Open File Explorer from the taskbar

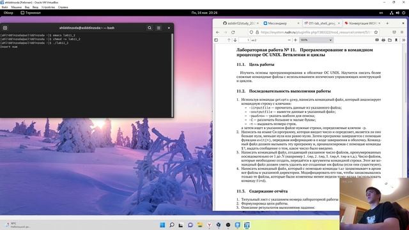click(200, 225)
